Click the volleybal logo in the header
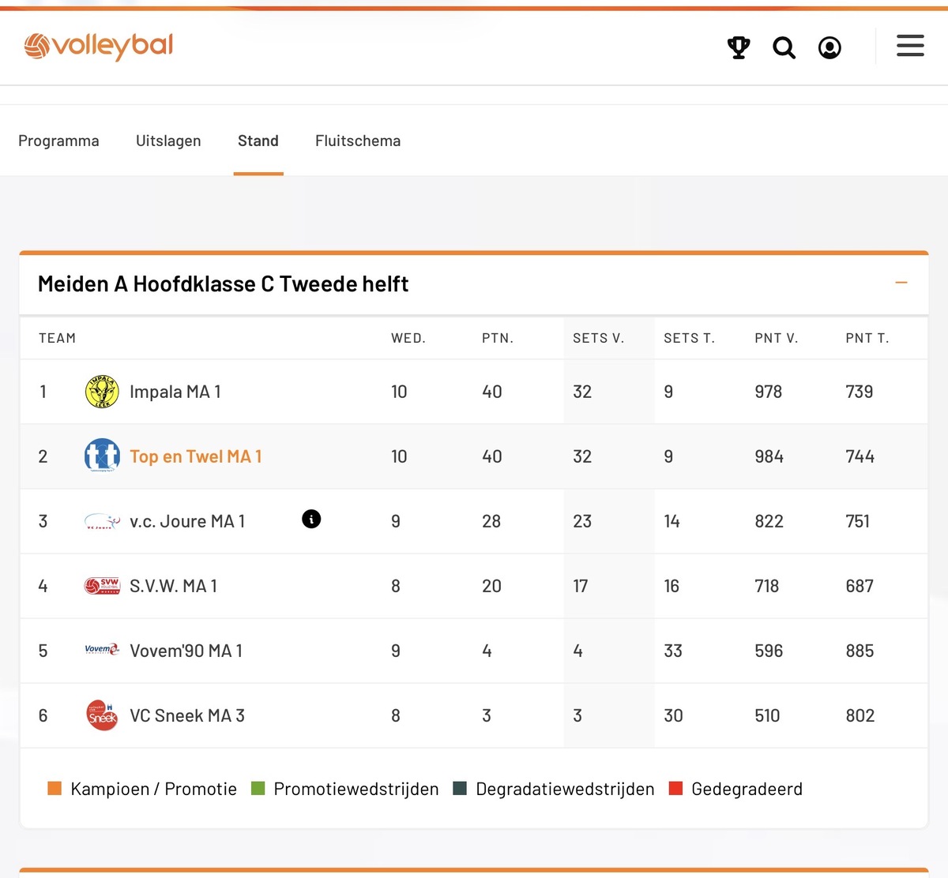Viewport: 948px width, 878px height. pyautogui.click(x=99, y=47)
